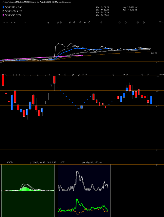
Task: Click the 'Avg V: 0.026 M' volume text
Action: [130, 7]
